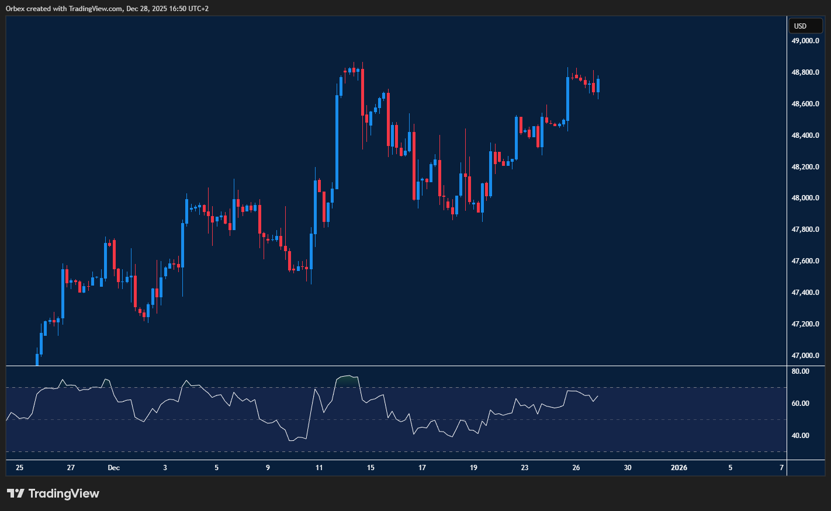
Task: Select the 30 date label on time axis
Action: pyautogui.click(x=628, y=468)
